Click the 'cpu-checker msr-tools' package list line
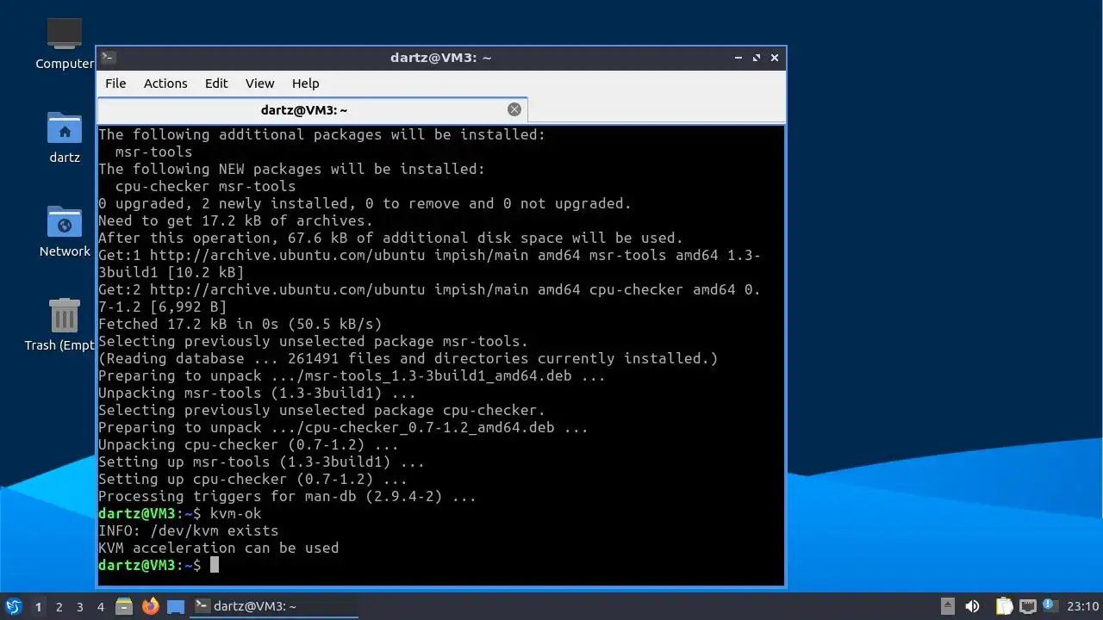Image resolution: width=1103 pixels, height=620 pixels. pyautogui.click(x=205, y=186)
